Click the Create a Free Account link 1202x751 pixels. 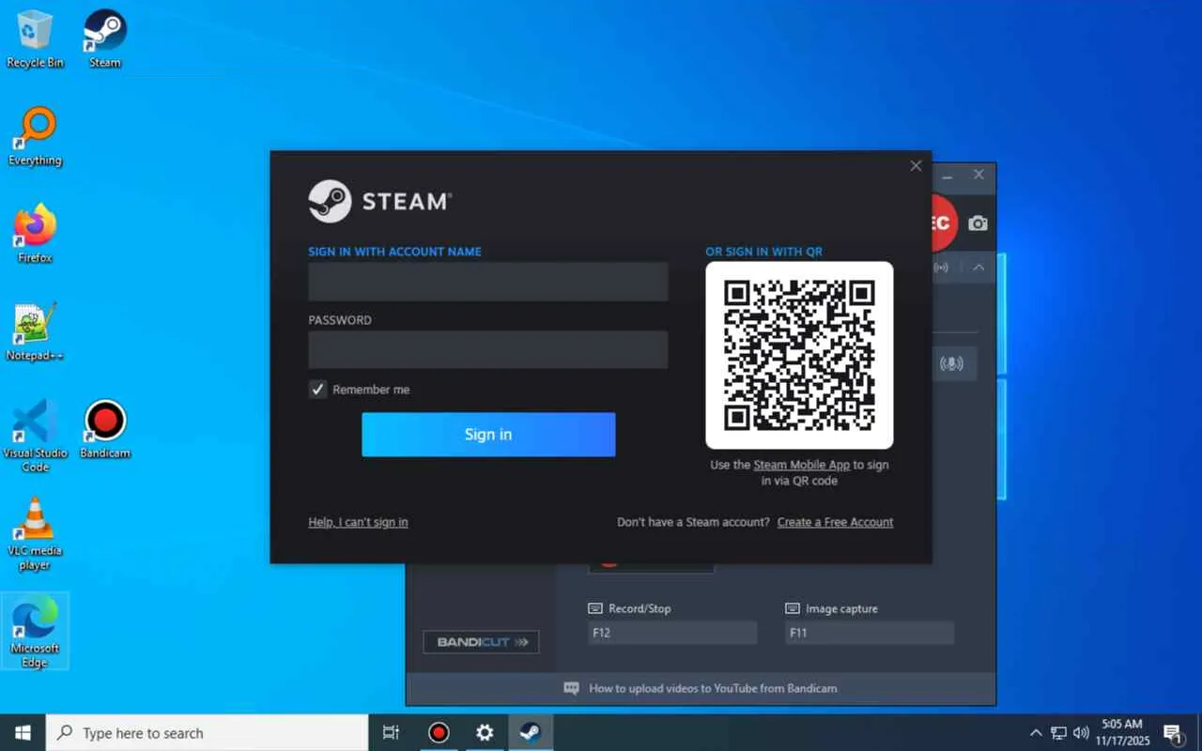835,522
